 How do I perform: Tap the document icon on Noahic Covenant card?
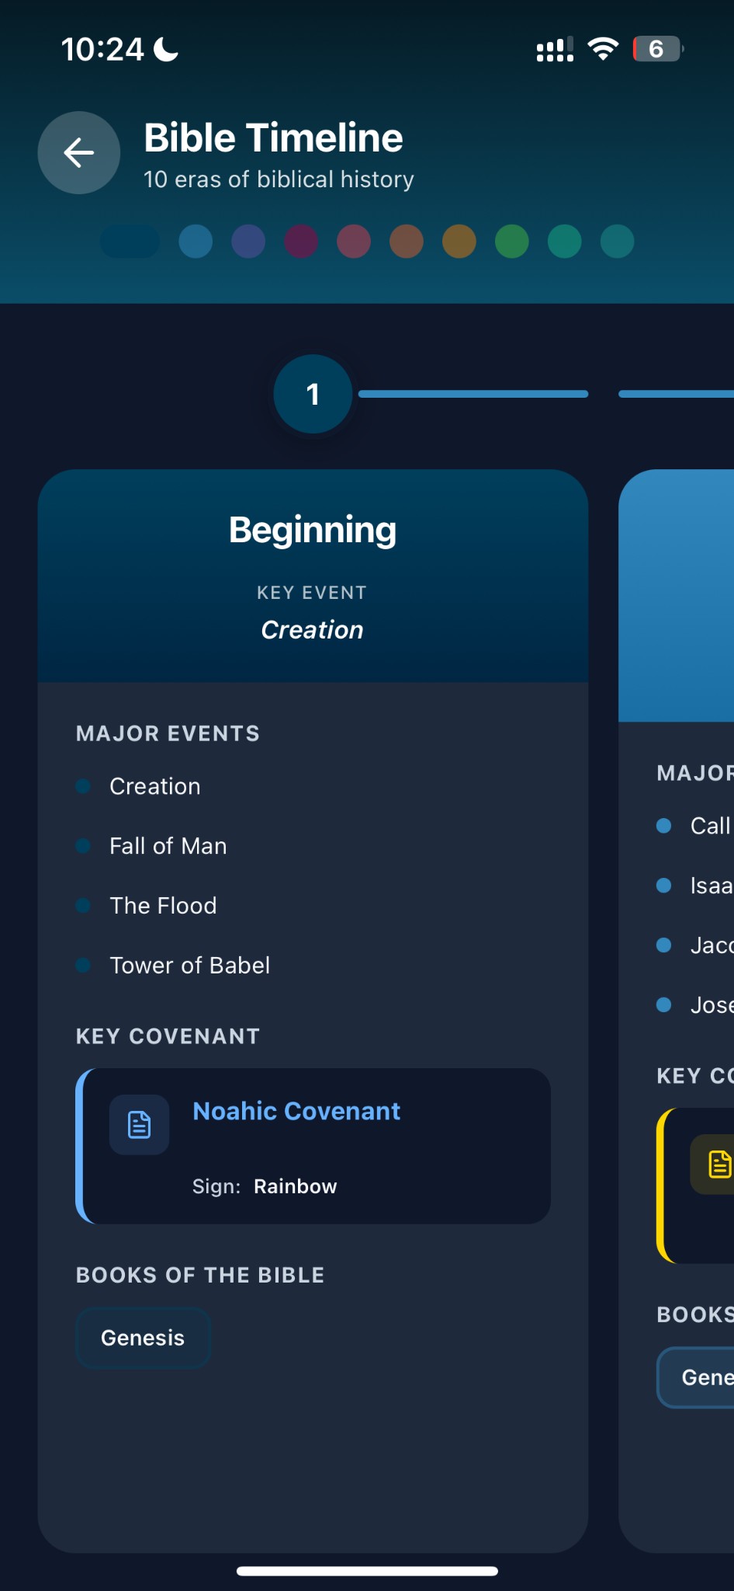[x=139, y=1124]
